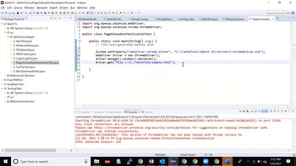Click the External Tools run icon
The width and height of the screenshot is (296, 166).
click(x=52, y=13)
